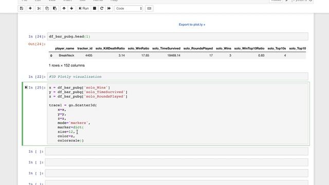
Task: Click the 'solo_TimeSurvived' string in code
Action: (105, 92)
